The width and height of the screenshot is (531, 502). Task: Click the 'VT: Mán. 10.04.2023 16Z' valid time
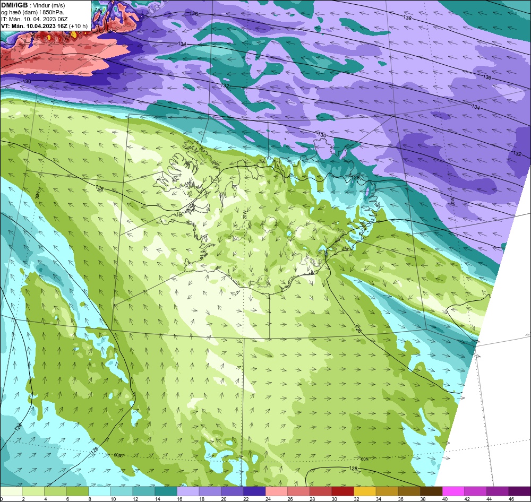click(x=34, y=26)
